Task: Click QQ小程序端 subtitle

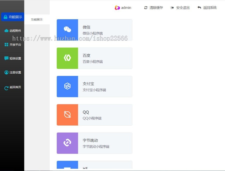Action: click(x=92, y=118)
